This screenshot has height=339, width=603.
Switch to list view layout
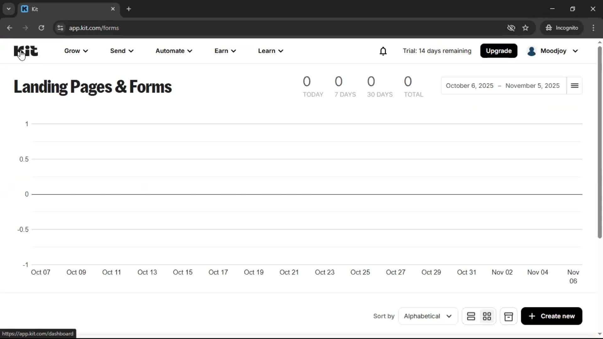coord(471,316)
